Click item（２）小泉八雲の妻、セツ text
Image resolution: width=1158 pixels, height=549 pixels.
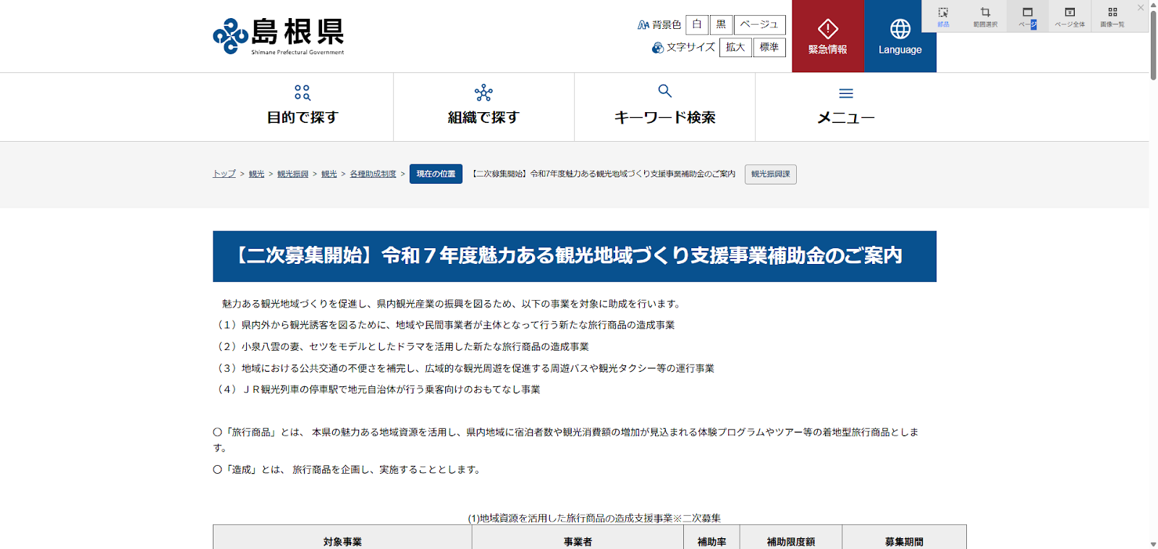[402, 346]
